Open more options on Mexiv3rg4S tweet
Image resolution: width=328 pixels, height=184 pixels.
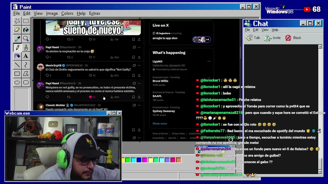pos(139,65)
